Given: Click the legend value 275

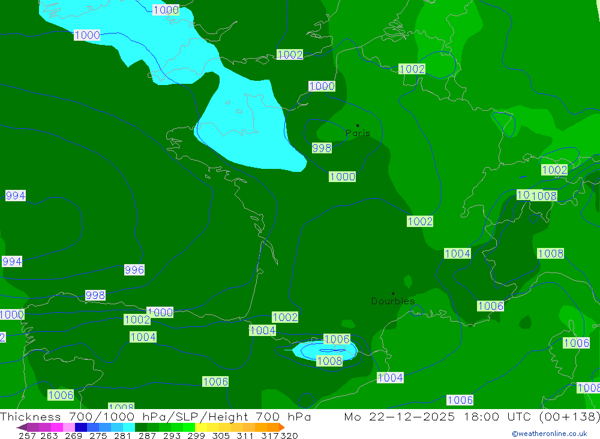Looking at the screenshot, I should tap(98, 435).
